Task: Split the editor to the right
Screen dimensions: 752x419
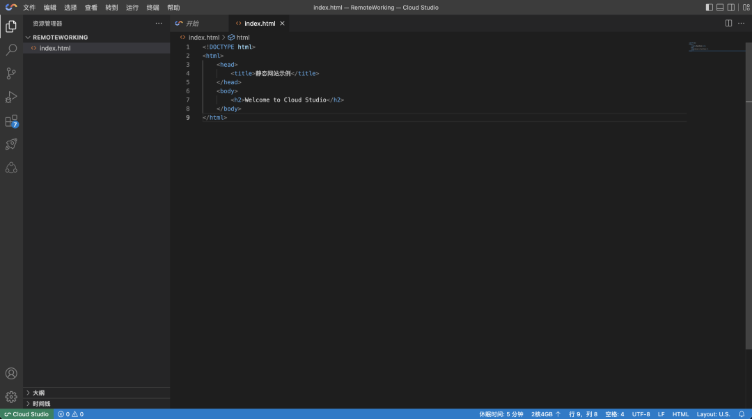Action: (728, 23)
